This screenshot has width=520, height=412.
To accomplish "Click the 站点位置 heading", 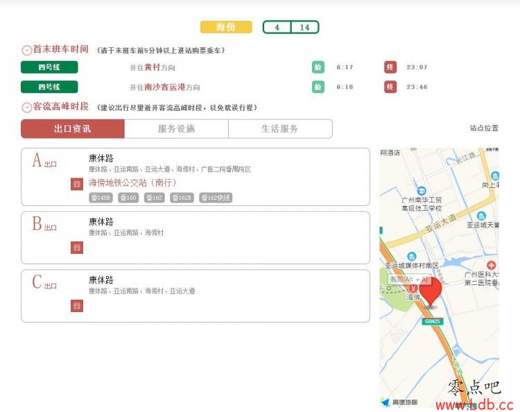I will click(484, 128).
